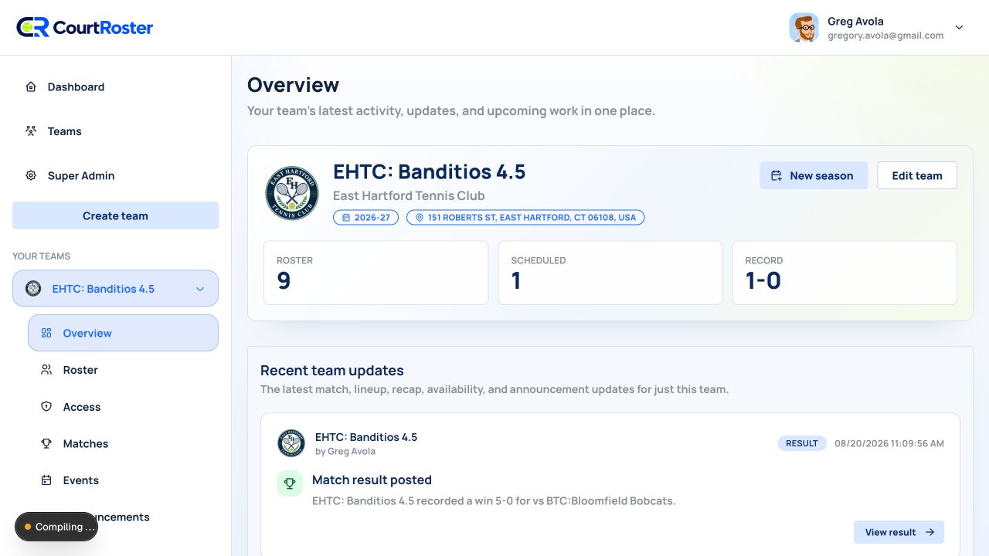Click the Roster people icon
The width and height of the screenshot is (989, 556).
[x=46, y=371]
